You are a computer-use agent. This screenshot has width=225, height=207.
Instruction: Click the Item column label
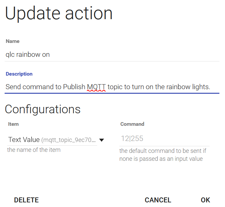[x=13, y=124]
